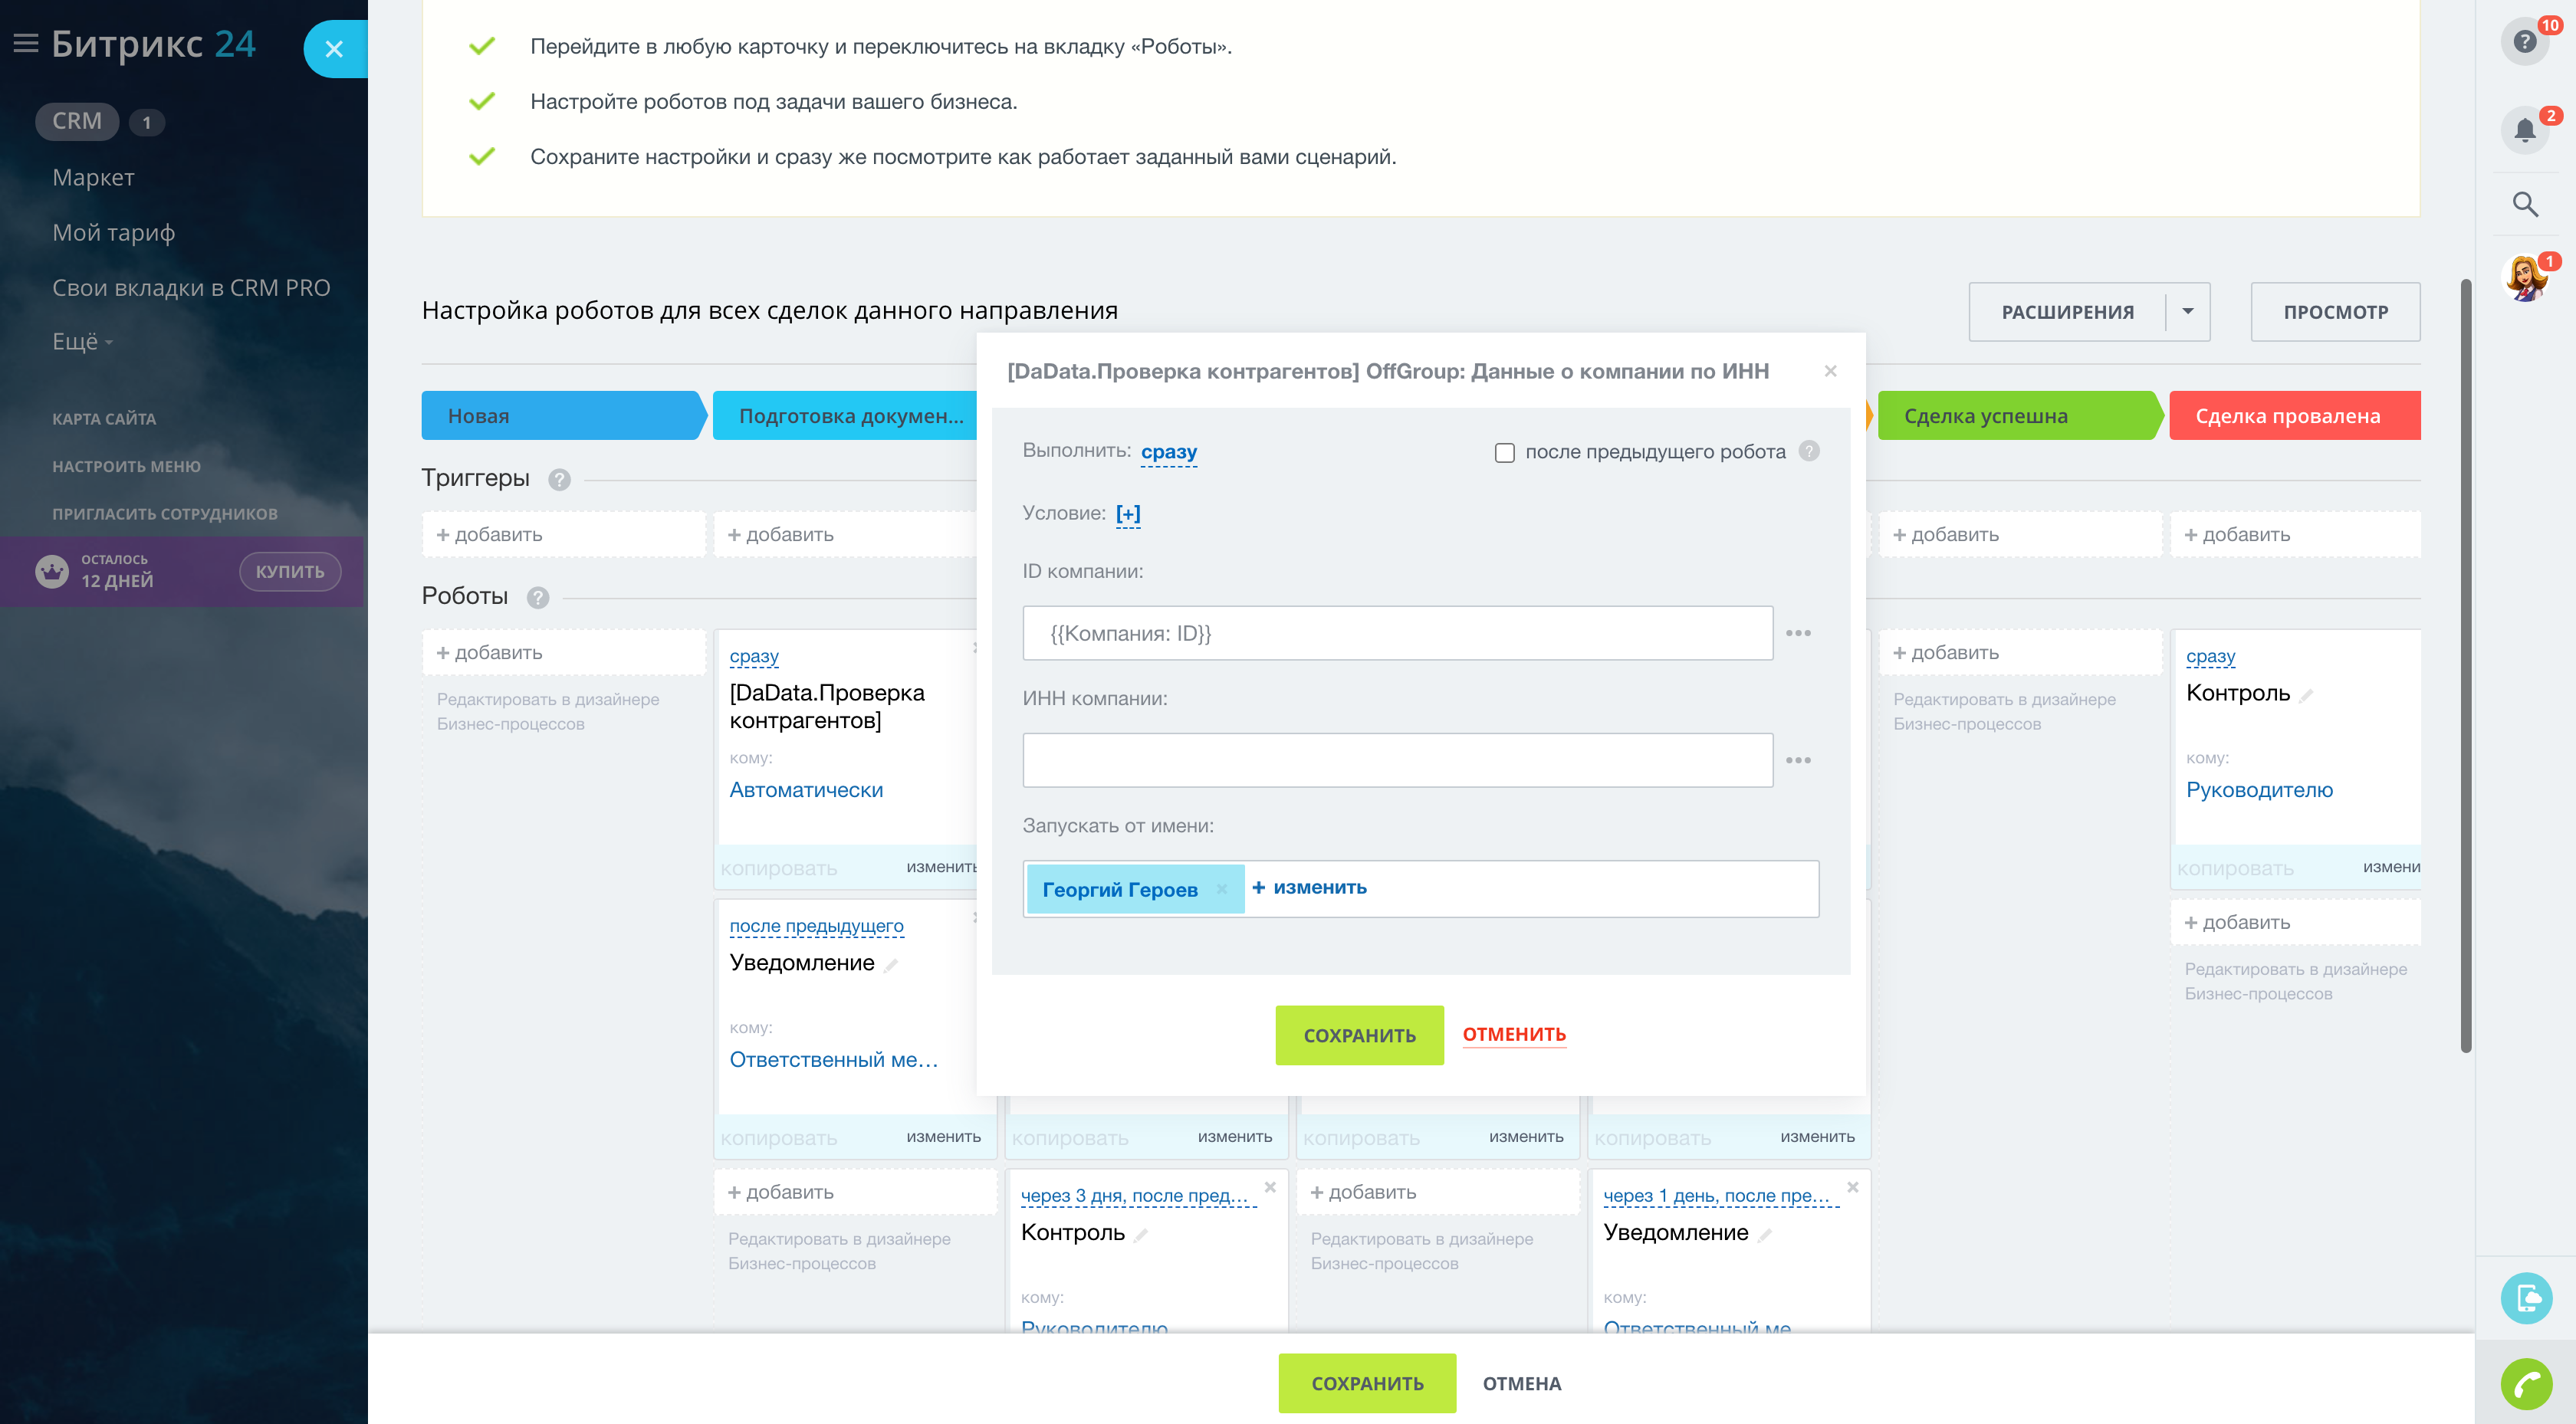The height and width of the screenshot is (1424, 2576).
Task: Open the сразу execution timing dropdown
Action: 1168,451
